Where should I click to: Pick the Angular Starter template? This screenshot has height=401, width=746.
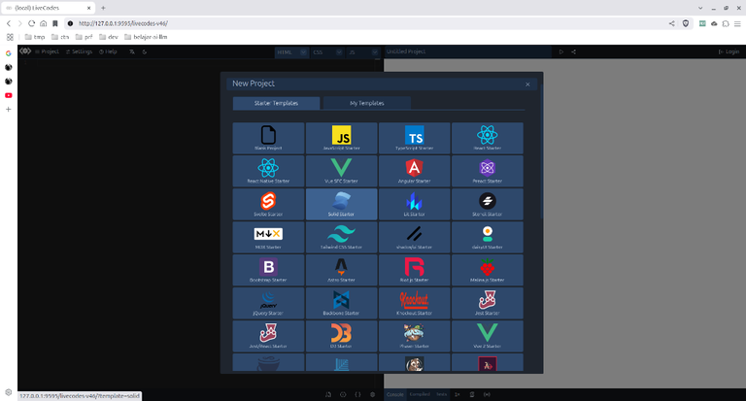click(x=414, y=171)
